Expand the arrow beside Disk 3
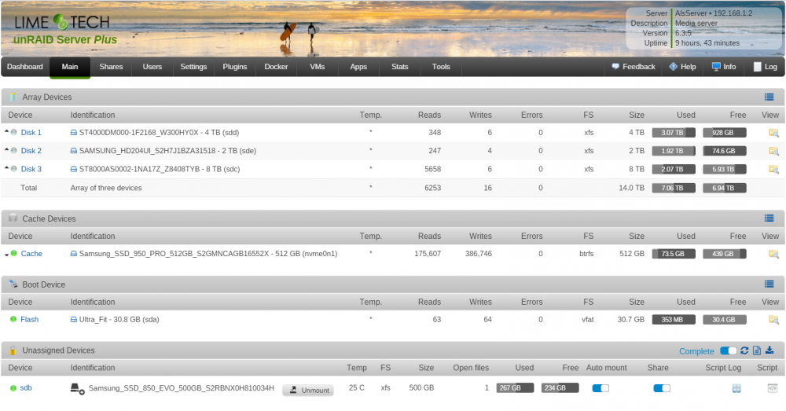This screenshot has height=411, width=786. pyautogui.click(x=6, y=168)
